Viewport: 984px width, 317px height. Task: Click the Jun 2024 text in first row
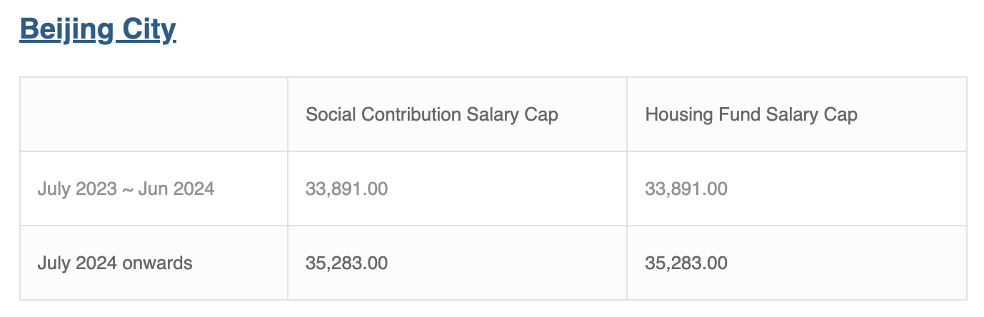[176, 189]
